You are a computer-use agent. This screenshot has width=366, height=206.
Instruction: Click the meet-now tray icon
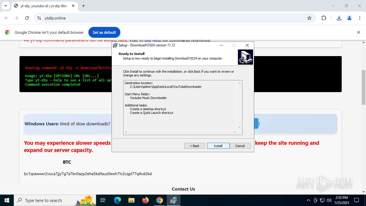[x=315, y=200]
